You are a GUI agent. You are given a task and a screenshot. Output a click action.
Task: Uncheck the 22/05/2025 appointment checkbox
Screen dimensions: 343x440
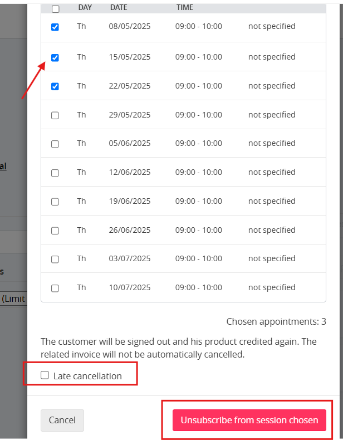[55, 86]
